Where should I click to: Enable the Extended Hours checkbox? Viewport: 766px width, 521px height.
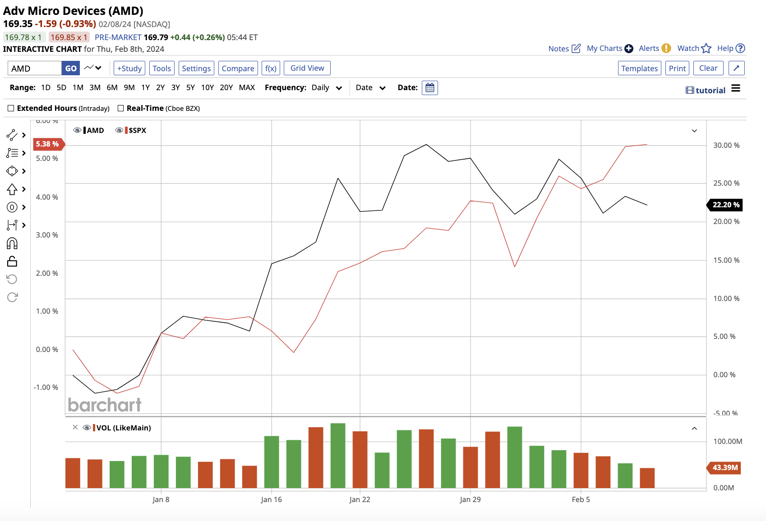11,108
